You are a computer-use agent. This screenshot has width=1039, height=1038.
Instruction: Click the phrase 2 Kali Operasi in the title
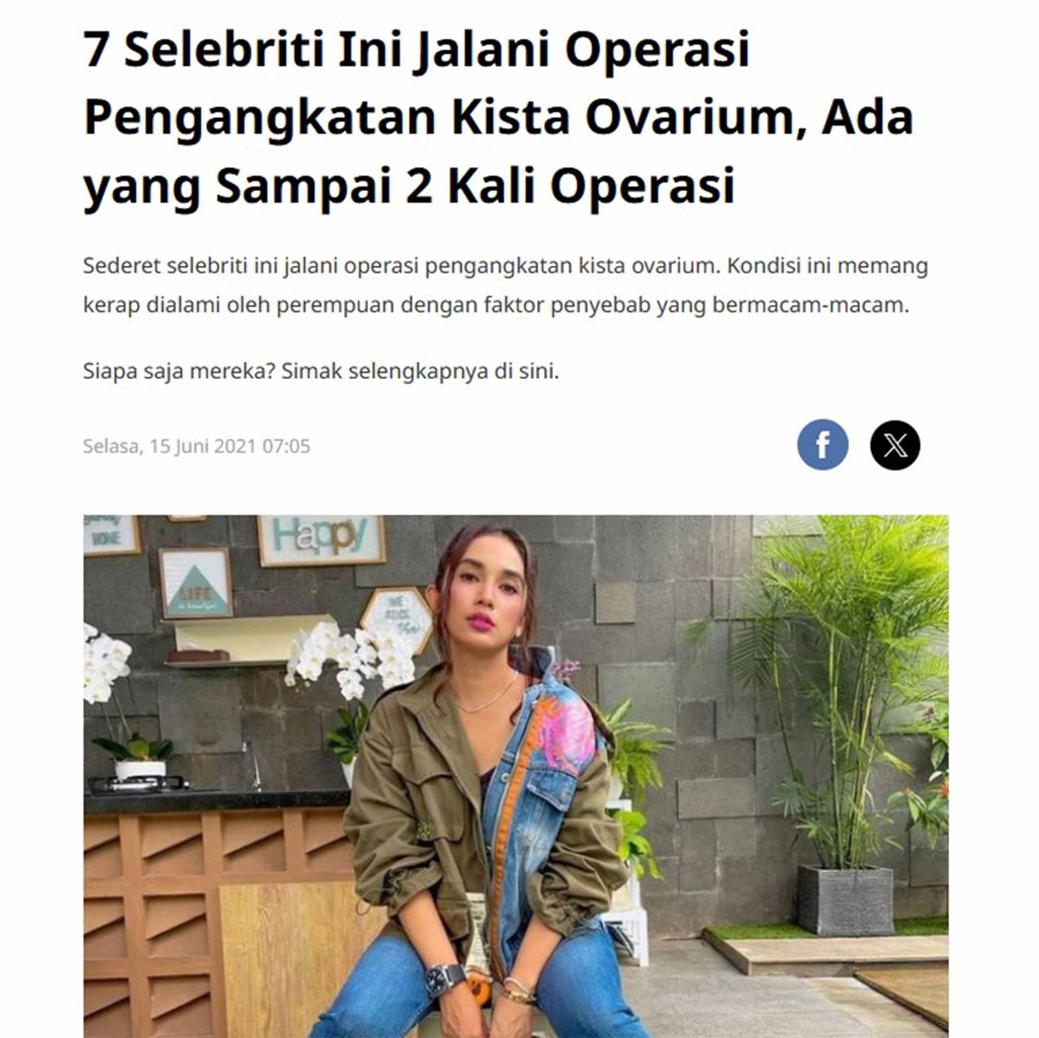[570, 185]
